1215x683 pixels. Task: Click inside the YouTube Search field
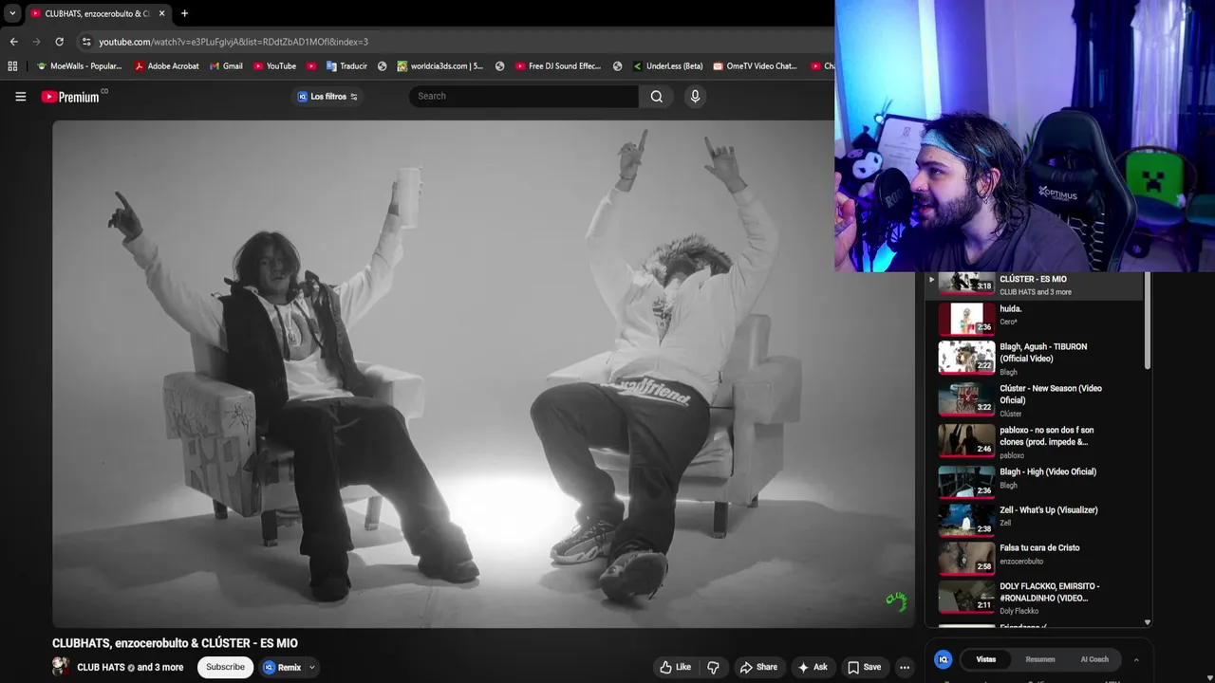(523, 96)
